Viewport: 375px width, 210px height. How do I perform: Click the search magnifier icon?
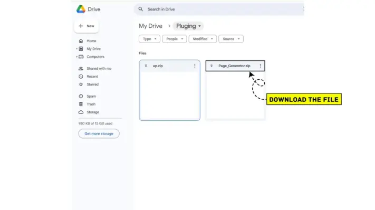pos(141,9)
